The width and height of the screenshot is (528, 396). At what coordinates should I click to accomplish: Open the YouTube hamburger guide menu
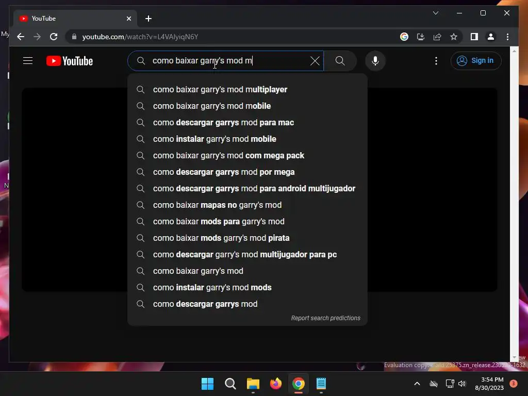pyautogui.click(x=28, y=61)
